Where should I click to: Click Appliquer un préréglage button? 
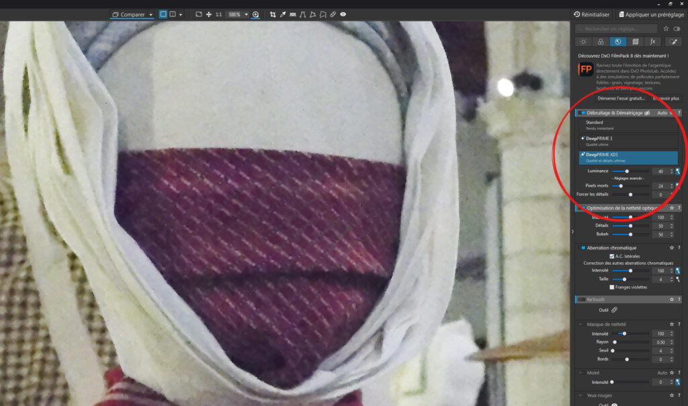point(651,14)
